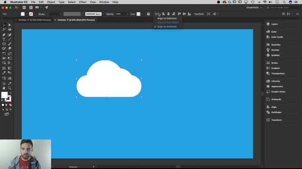Image resolution: width=302 pixels, height=169 pixels.
Task: Open the Window menu
Action: point(104,2)
